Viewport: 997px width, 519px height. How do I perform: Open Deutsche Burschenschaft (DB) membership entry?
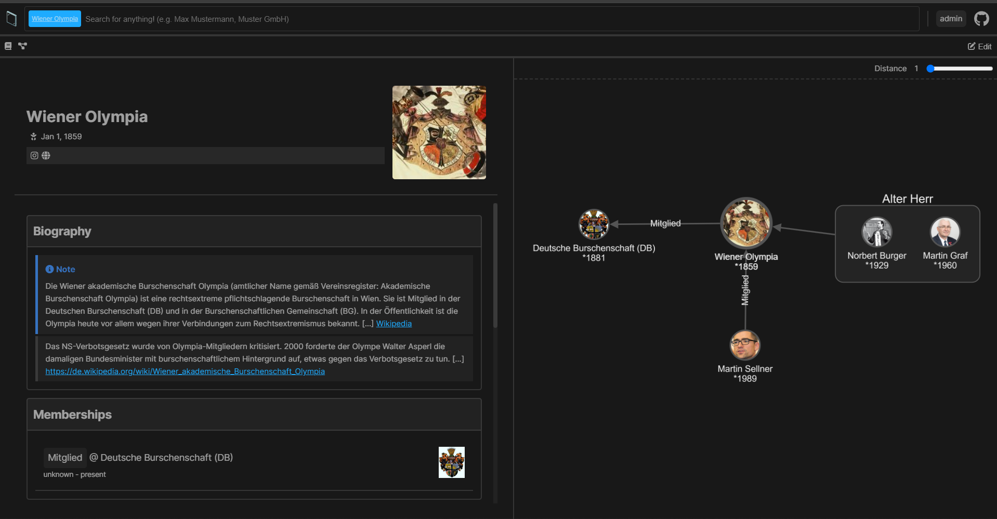(x=166, y=458)
